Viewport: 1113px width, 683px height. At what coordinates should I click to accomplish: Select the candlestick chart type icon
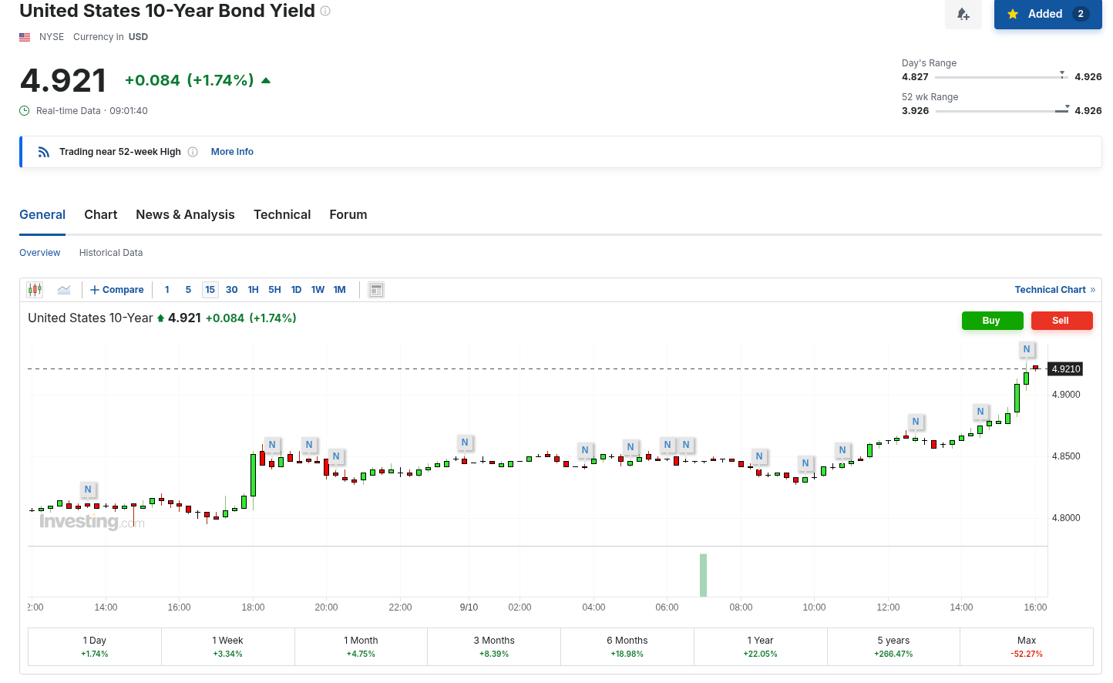click(35, 290)
